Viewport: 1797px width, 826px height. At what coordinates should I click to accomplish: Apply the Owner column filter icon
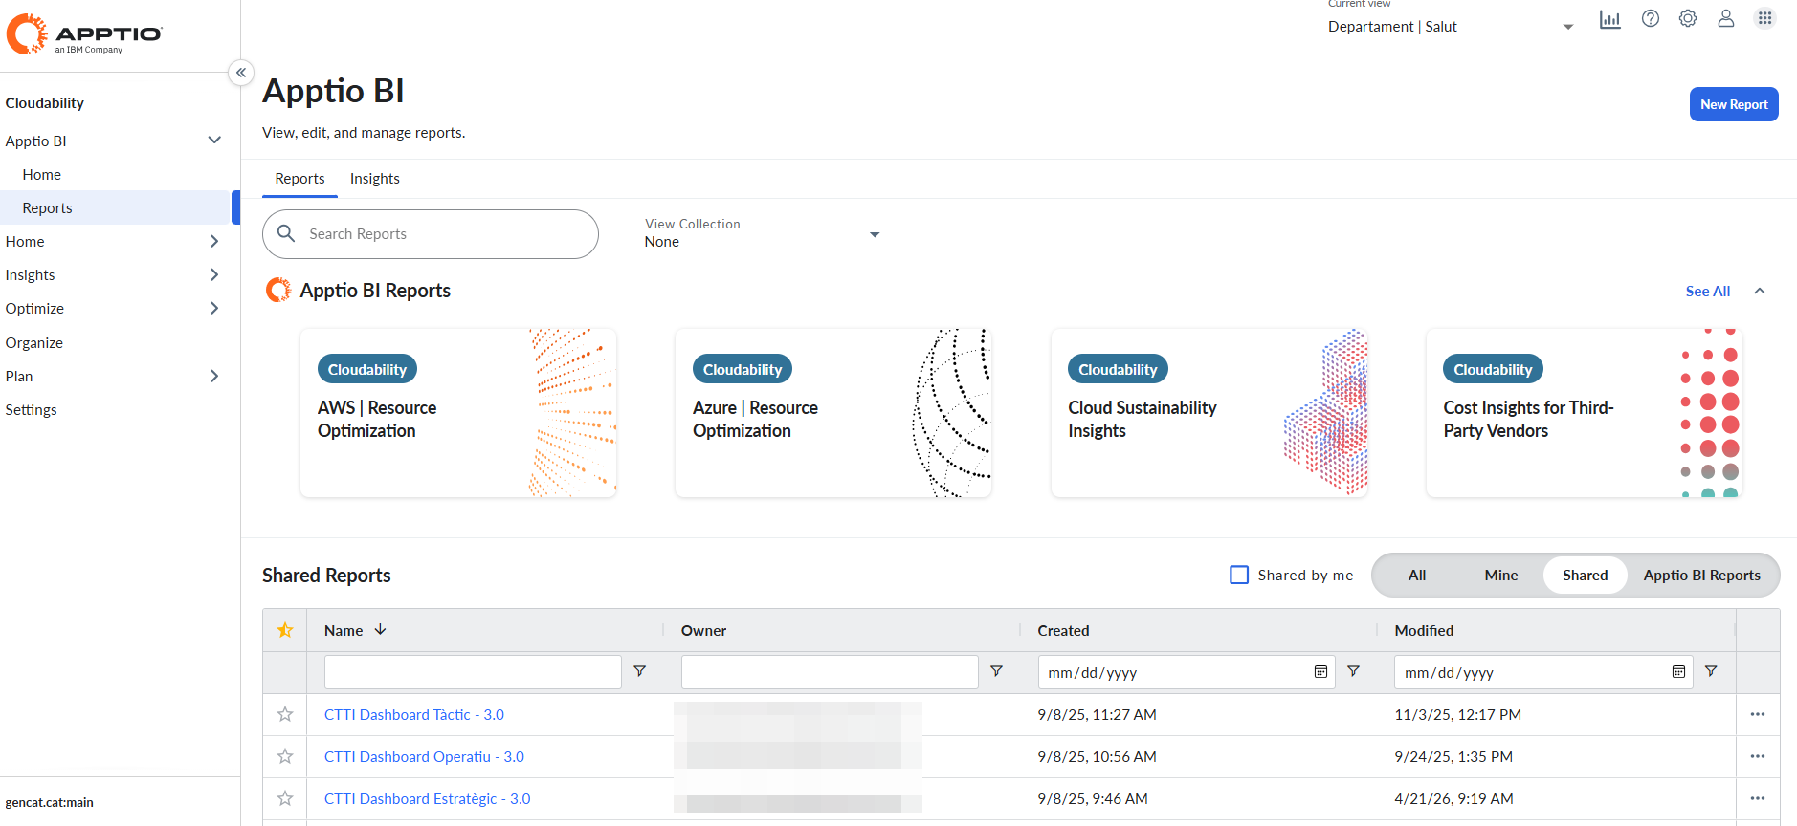[997, 672]
